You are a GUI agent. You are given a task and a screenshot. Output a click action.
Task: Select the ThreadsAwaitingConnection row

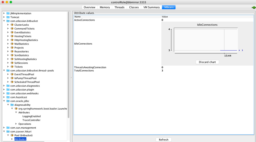pos(163,67)
